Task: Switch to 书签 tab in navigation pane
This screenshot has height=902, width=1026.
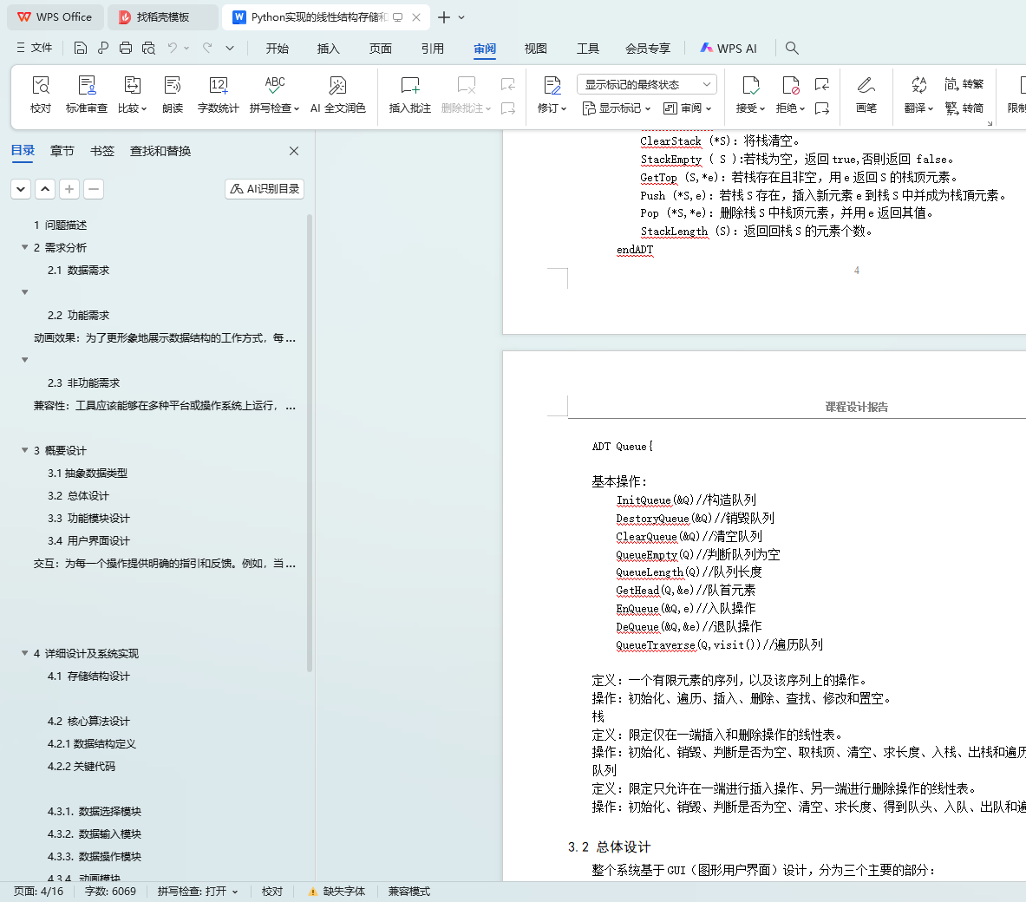Action: pyautogui.click(x=102, y=151)
